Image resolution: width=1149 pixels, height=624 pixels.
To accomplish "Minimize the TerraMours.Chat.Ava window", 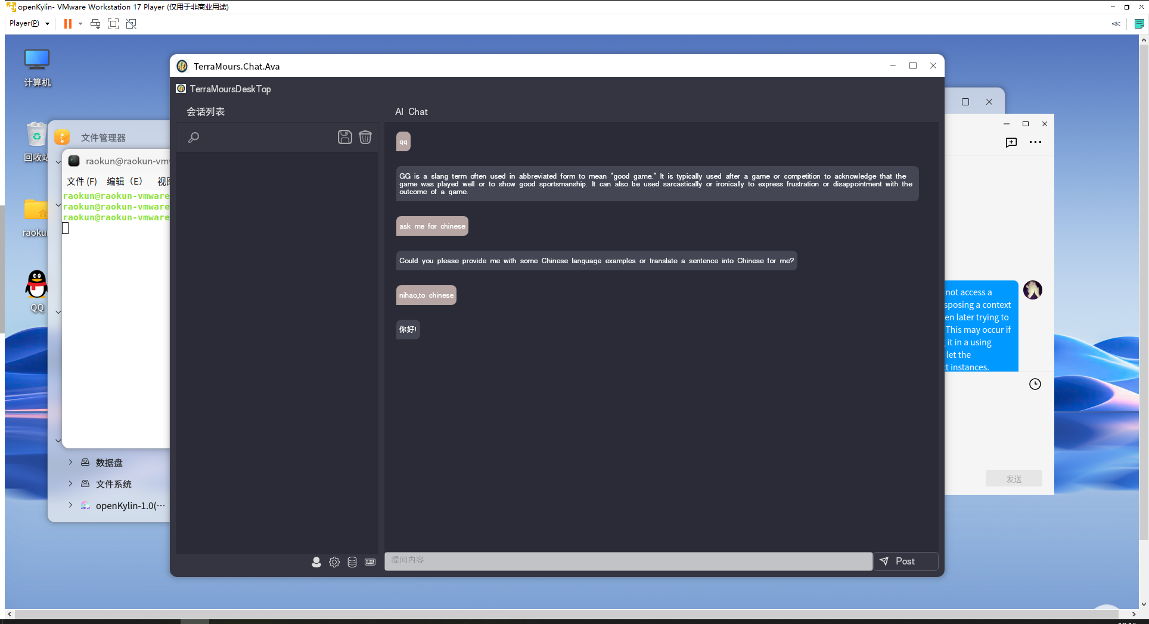I will pyautogui.click(x=893, y=66).
